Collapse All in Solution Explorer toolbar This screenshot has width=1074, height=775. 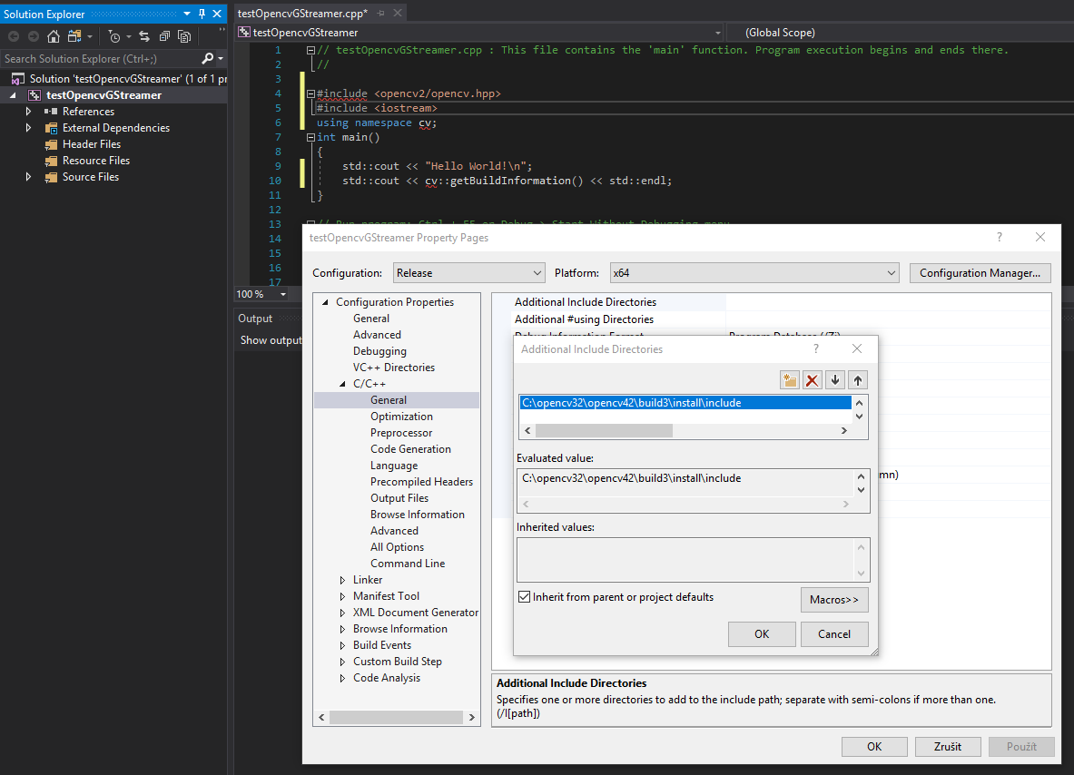click(x=164, y=36)
